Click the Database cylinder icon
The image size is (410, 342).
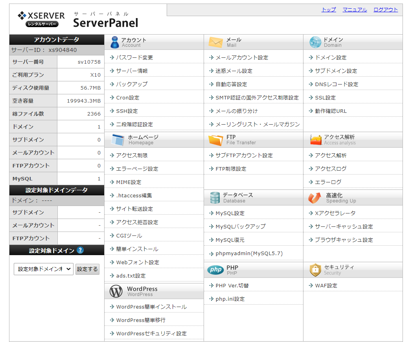(215, 198)
